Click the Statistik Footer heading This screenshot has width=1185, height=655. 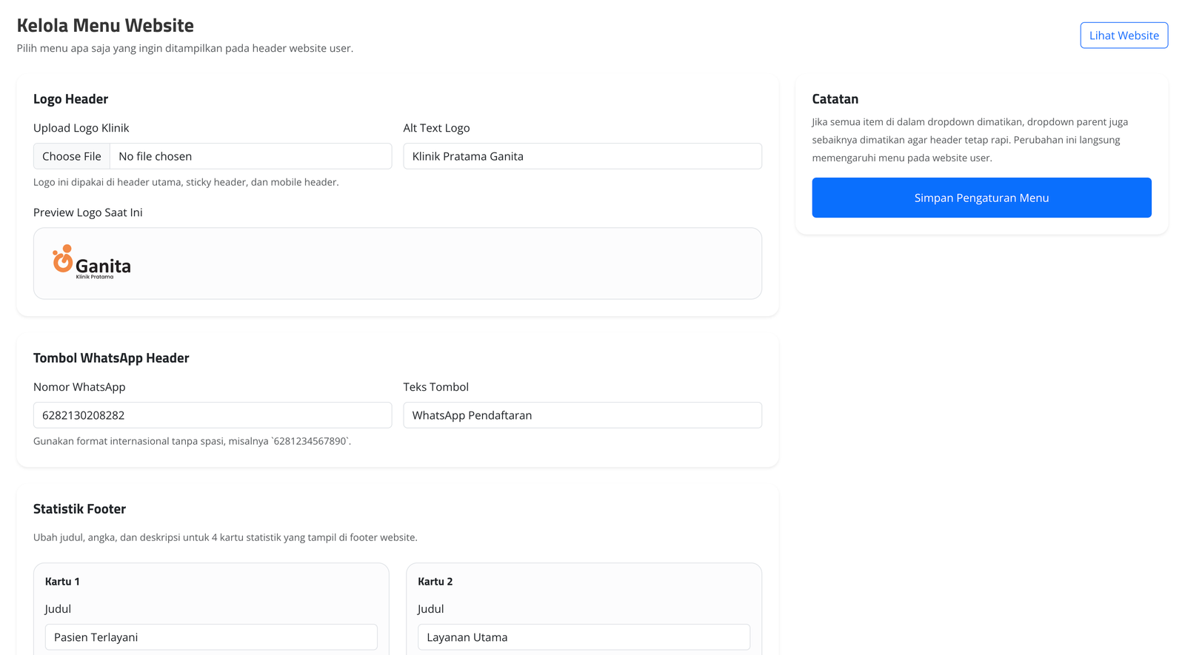click(79, 509)
